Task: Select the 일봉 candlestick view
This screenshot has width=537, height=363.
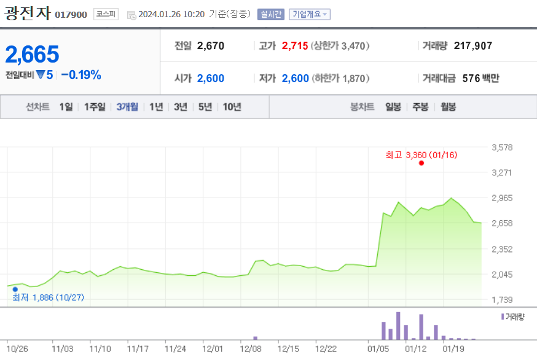Action: (x=394, y=106)
